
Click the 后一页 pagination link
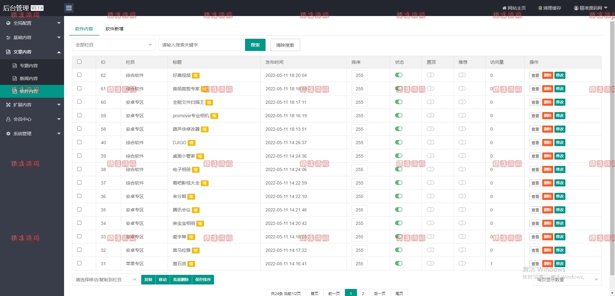[380, 293]
